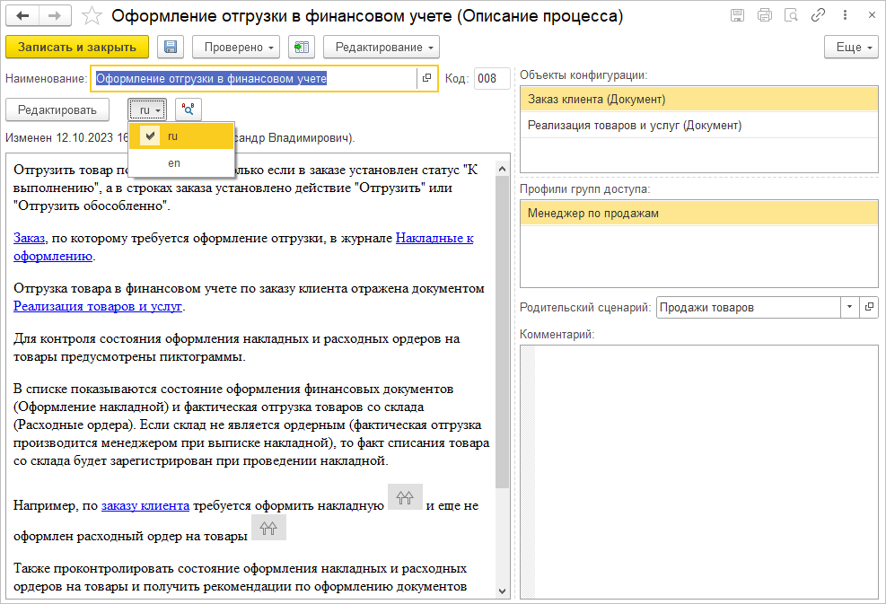The height and width of the screenshot is (604, 886).
Task: Click the printer icon in title bar
Action: click(765, 16)
